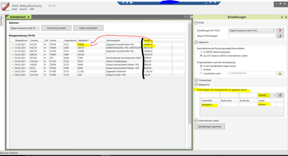Click add new profile icon

[x=280, y=36]
